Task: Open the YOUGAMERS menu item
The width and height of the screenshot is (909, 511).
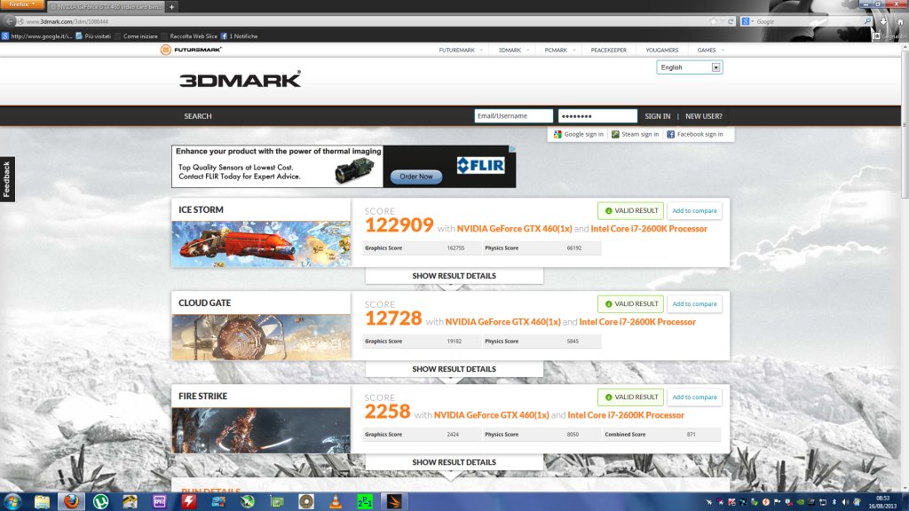Action: tap(661, 51)
